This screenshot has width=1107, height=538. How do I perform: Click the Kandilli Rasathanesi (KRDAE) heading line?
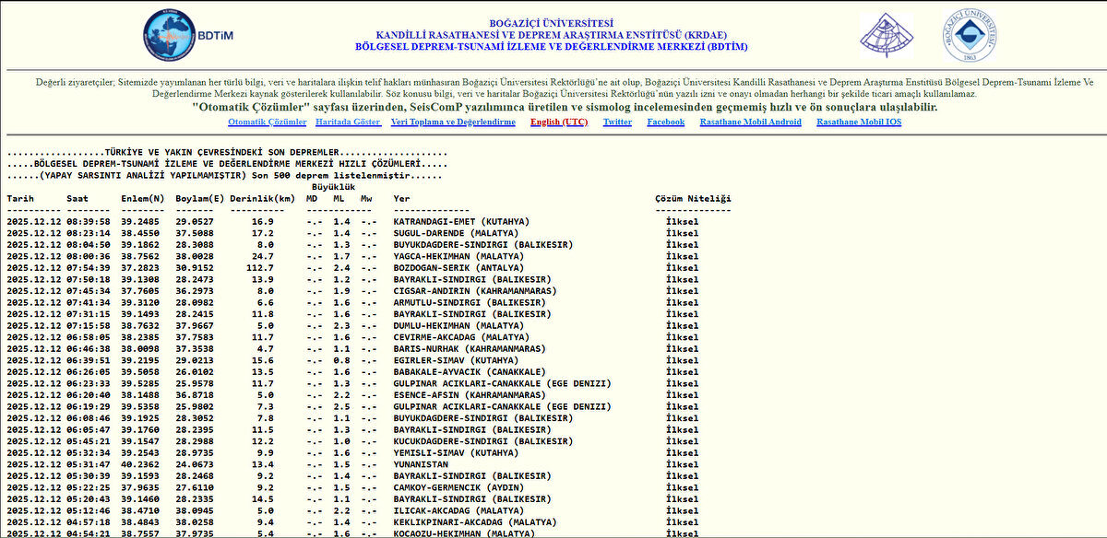pyautogui.click(x=551, y=35)
